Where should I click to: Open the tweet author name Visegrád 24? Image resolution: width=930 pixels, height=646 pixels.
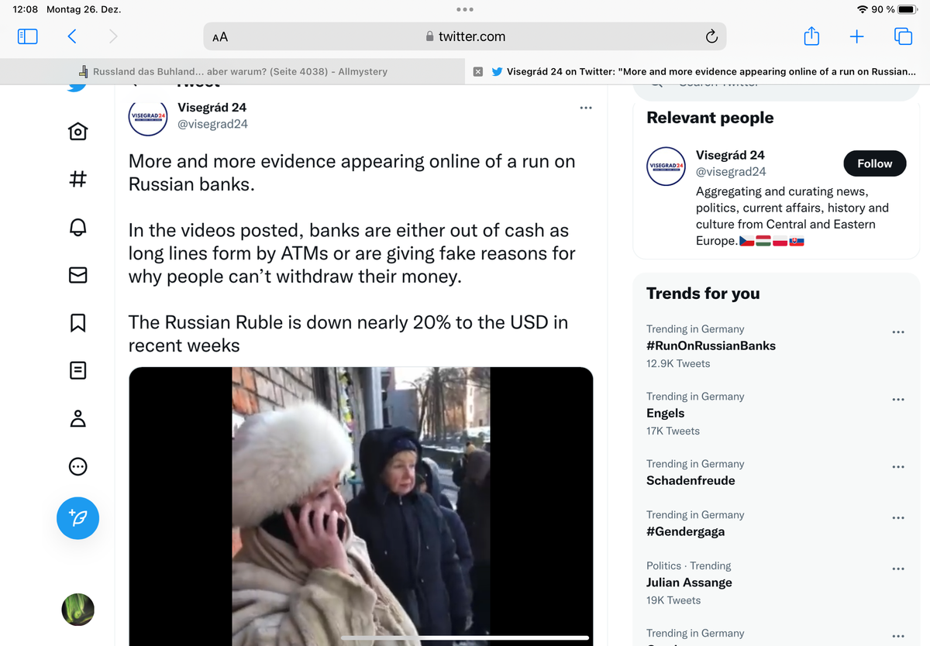tap(212, 108)
